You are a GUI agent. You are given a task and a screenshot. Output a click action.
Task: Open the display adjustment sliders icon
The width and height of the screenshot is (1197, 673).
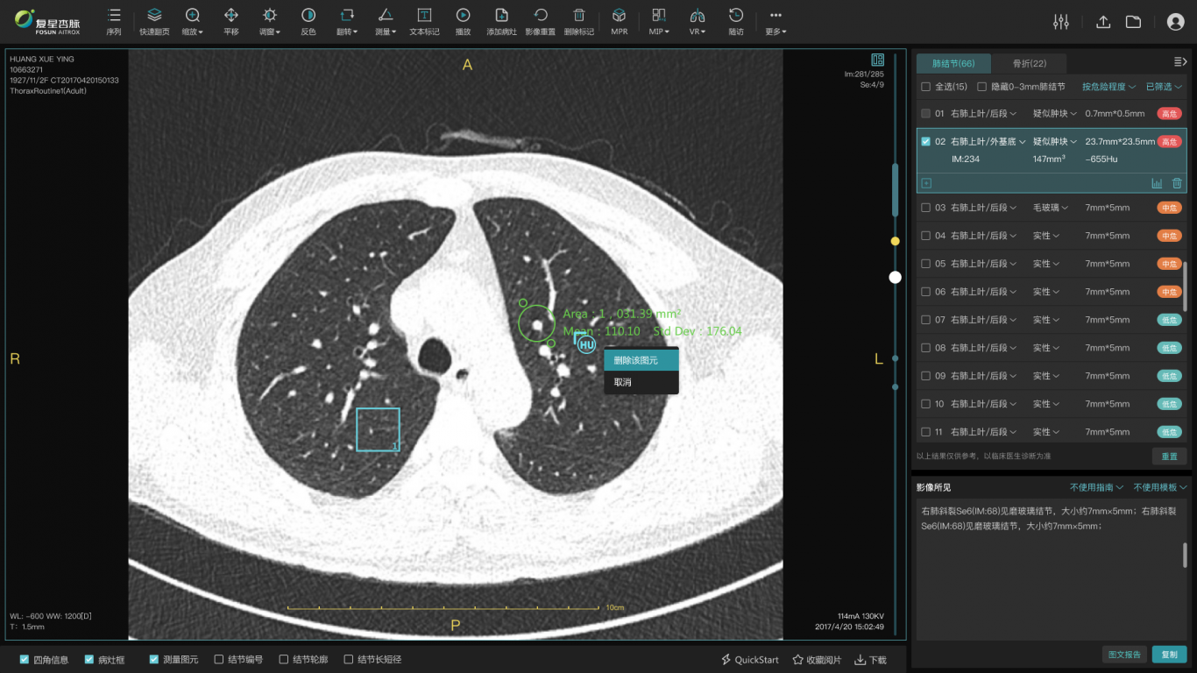click(1061, 22)
